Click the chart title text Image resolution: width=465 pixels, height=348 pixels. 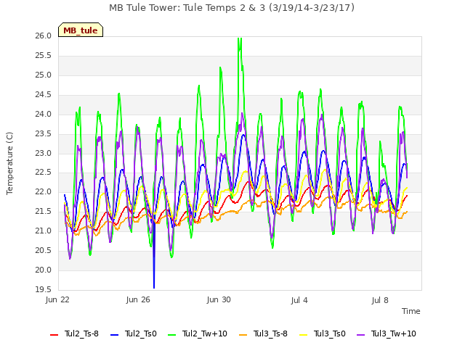tap(232, 8)
